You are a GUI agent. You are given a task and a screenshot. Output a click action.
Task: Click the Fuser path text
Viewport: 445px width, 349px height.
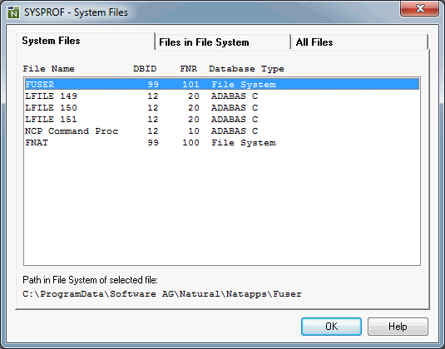click(162, 294)
